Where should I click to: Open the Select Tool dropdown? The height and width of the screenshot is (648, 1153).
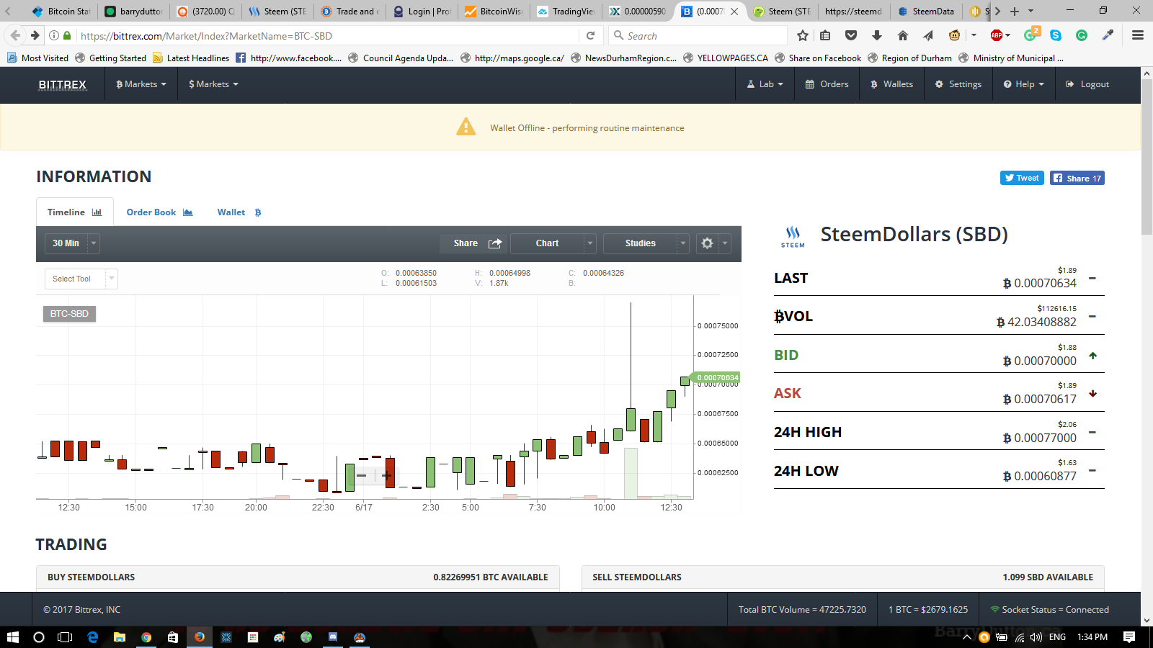(x=81, y=279)
